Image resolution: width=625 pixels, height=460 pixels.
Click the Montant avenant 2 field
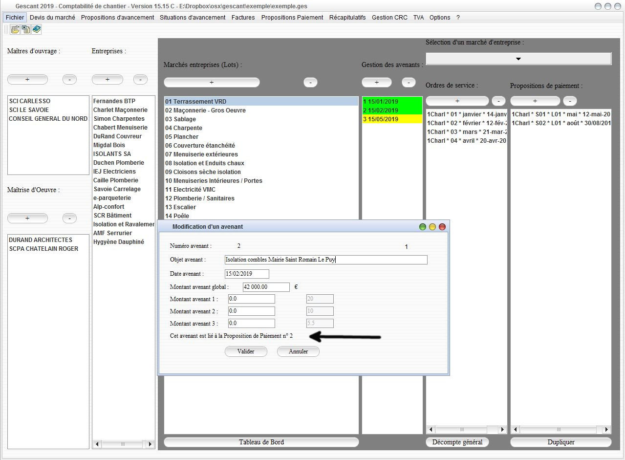click(252, 311)
